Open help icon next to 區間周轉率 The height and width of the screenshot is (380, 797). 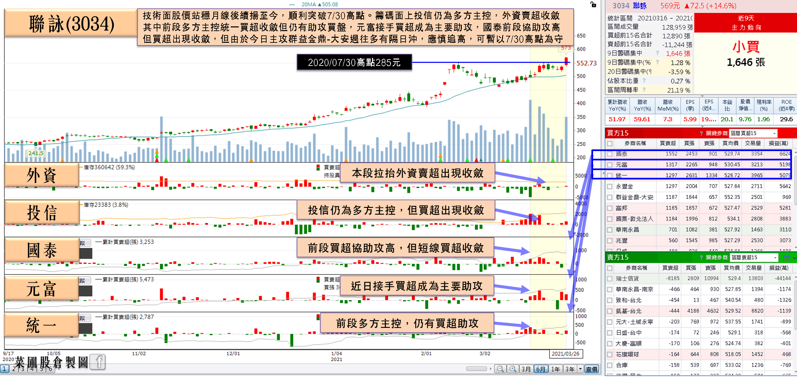click(x=644, y=90)
